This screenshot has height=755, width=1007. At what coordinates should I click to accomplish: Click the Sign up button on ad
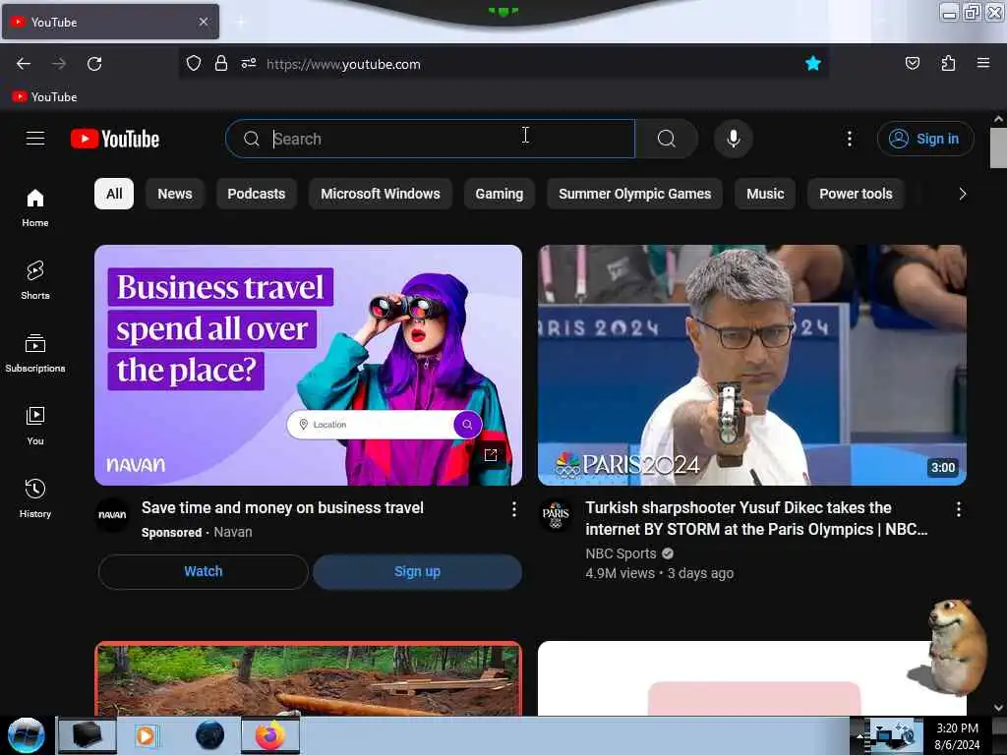(417, 571)
